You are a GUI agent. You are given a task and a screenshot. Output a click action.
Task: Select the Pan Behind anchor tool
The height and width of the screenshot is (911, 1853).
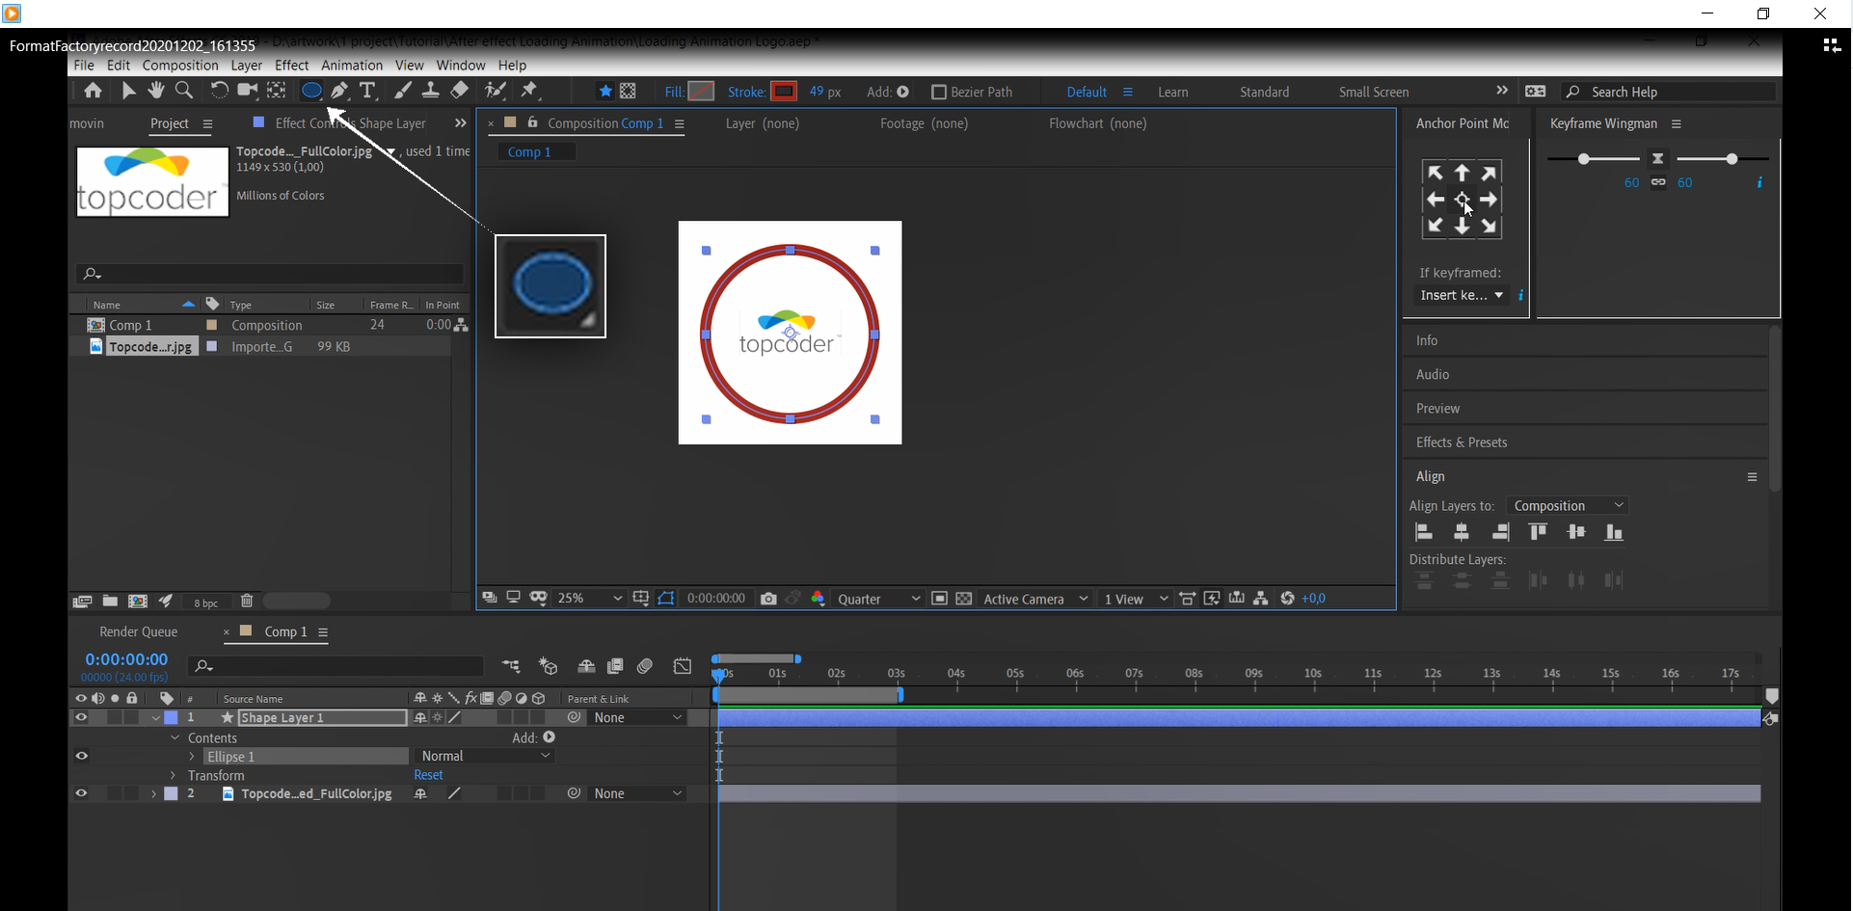276,91
